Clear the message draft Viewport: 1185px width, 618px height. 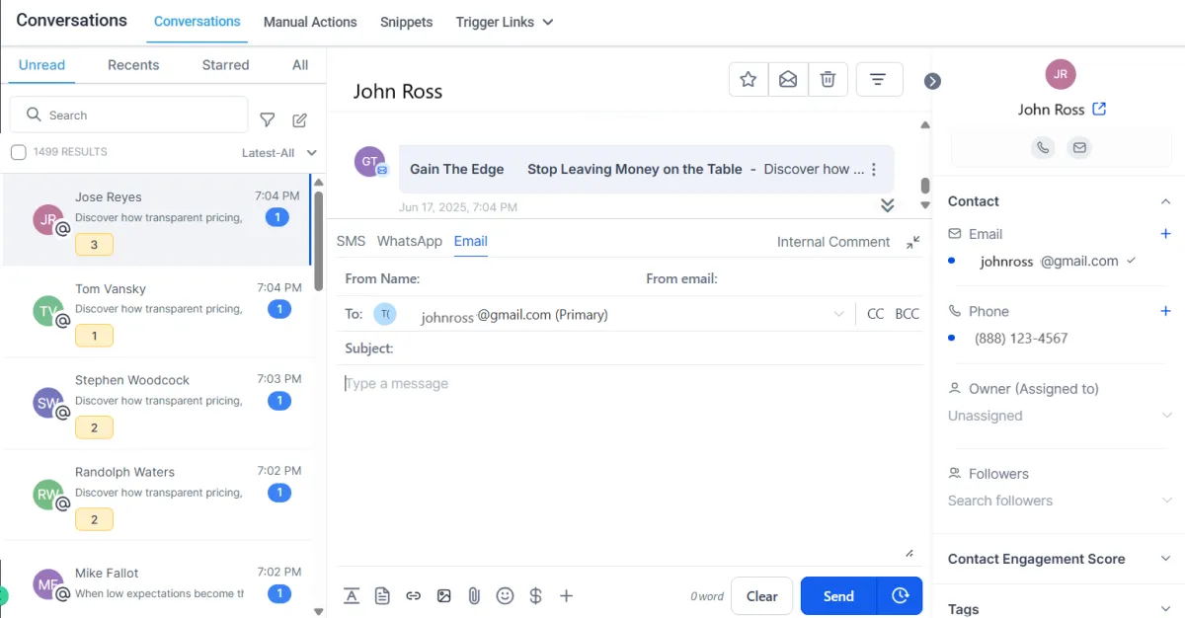761,596
